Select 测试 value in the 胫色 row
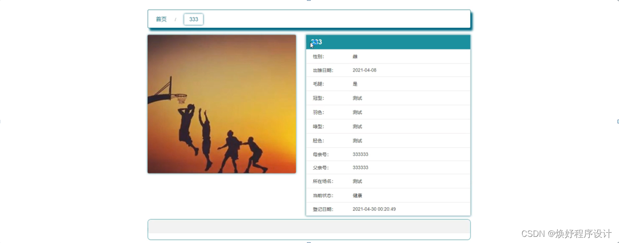 [x=357, y=141]
